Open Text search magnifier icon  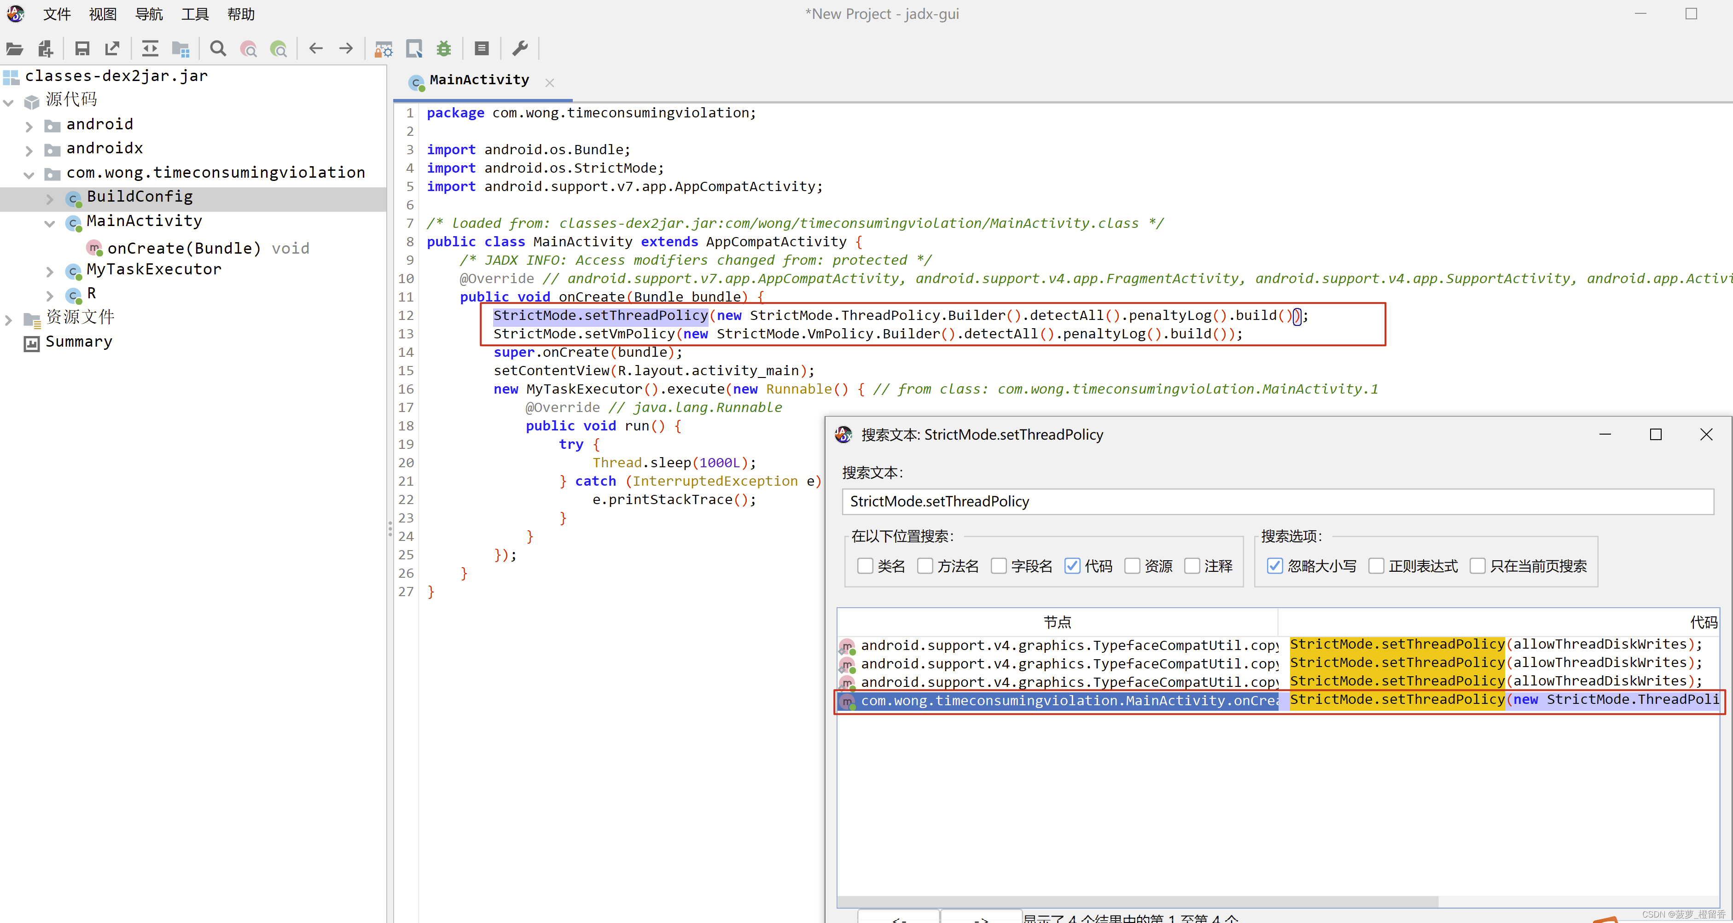218,48
